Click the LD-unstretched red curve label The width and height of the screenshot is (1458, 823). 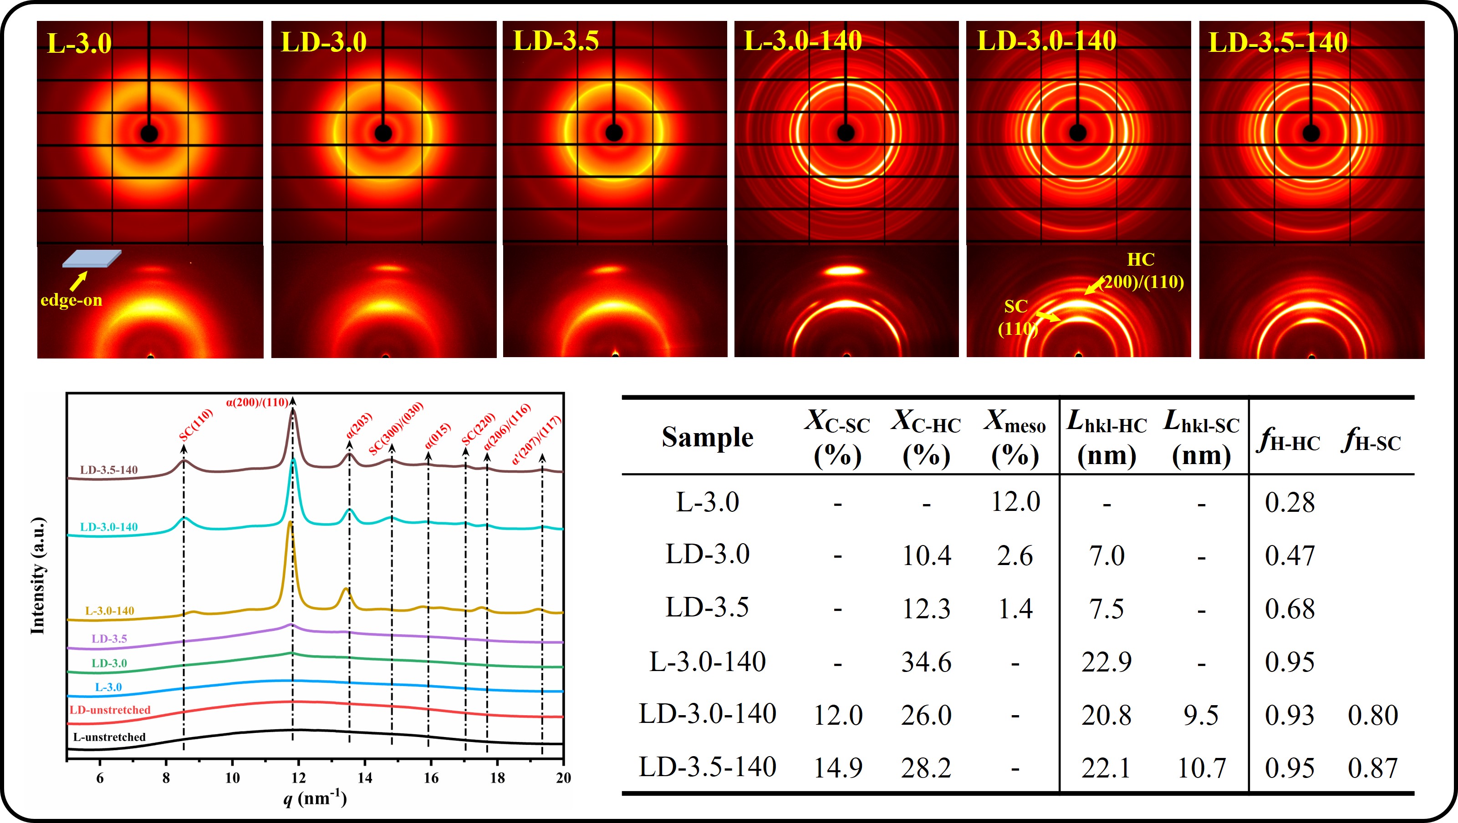tap(110, 710)
